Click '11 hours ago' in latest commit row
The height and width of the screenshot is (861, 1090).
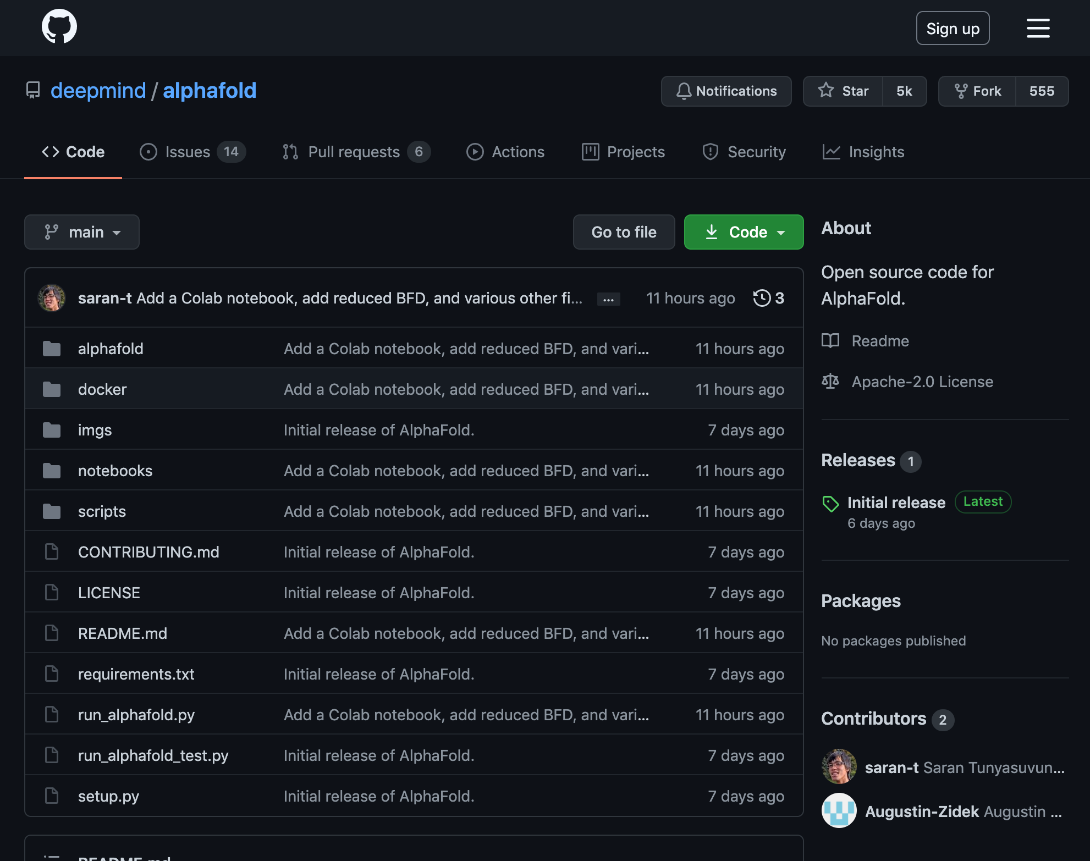[690, 298]
